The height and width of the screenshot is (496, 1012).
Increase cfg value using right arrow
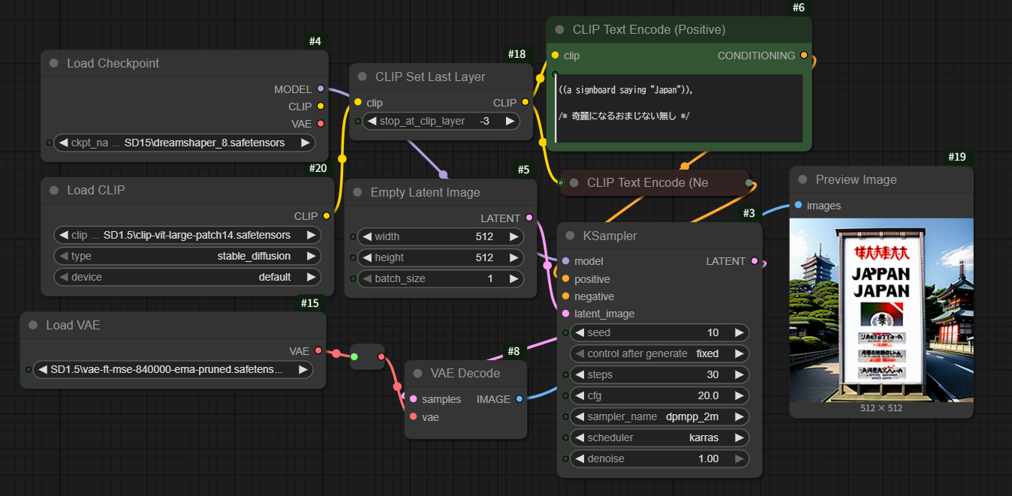[x=739, y=395]
